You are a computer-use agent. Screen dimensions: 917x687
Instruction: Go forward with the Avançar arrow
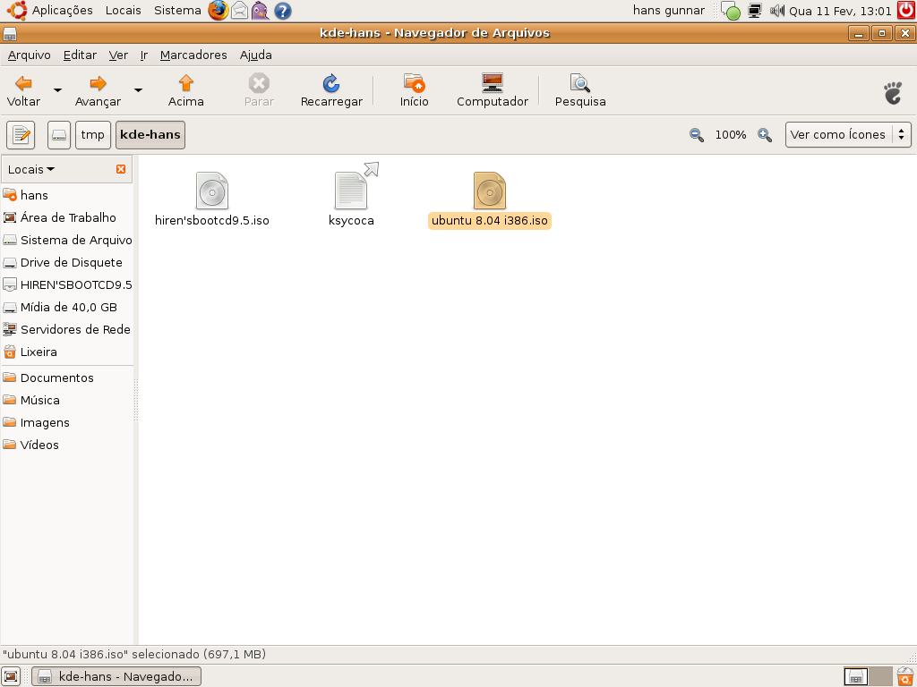coord(98,90)
